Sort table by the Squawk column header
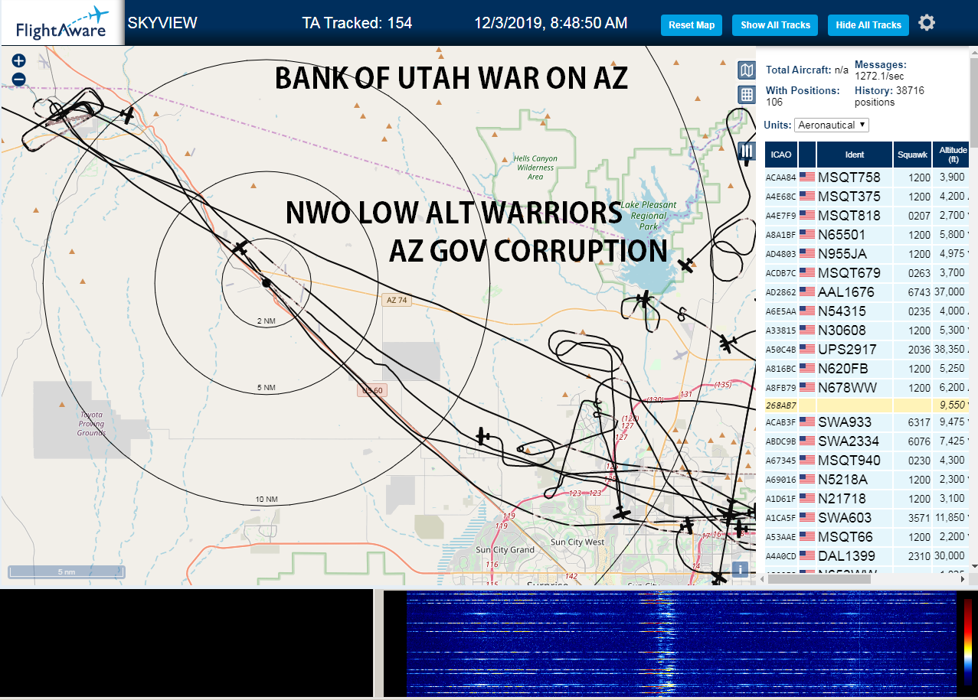This screenshot has width=978, height=700. pos(912,155)
